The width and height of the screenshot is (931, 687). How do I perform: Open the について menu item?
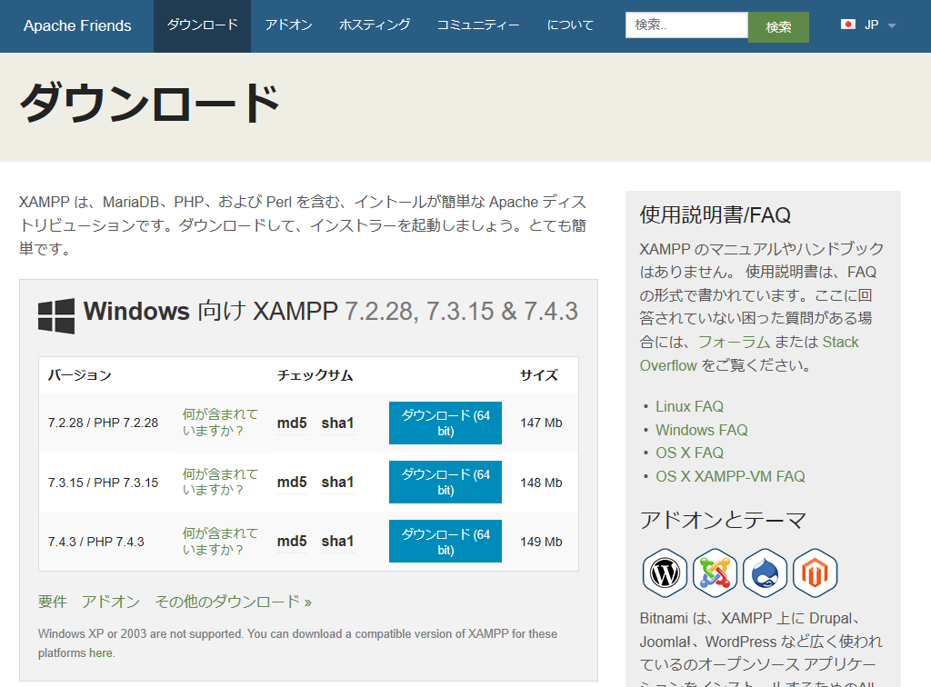click(570, 25)
